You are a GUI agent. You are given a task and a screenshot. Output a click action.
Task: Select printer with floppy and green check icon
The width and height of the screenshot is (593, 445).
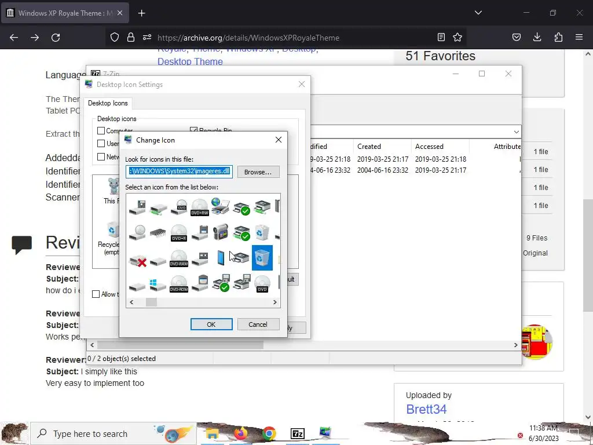click(221, 283)
